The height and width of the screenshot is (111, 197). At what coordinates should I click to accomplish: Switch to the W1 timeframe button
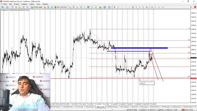(x=163, y=7)
